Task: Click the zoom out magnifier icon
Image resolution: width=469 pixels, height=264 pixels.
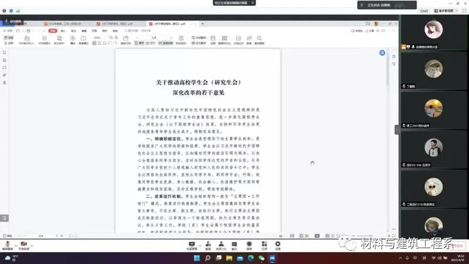Action: pyautogui.click(x=111, y=38)
